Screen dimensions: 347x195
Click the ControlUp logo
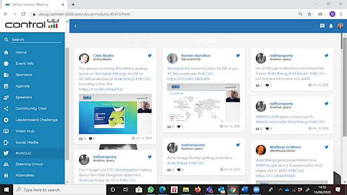point(32,24)
